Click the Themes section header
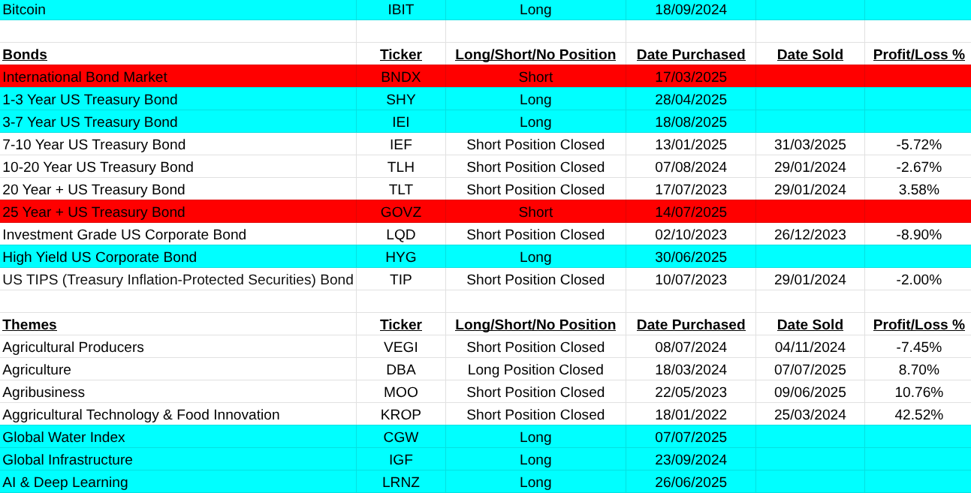This screenshot has height=493, width=971. click(x=29, y=325)
